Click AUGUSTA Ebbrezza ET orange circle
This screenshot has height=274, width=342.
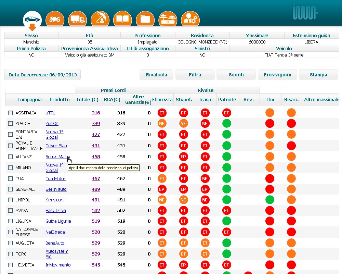point(162,243)
